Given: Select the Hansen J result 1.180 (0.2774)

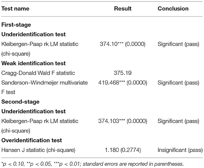Looking at the screenshot, I should pos(123,150).
